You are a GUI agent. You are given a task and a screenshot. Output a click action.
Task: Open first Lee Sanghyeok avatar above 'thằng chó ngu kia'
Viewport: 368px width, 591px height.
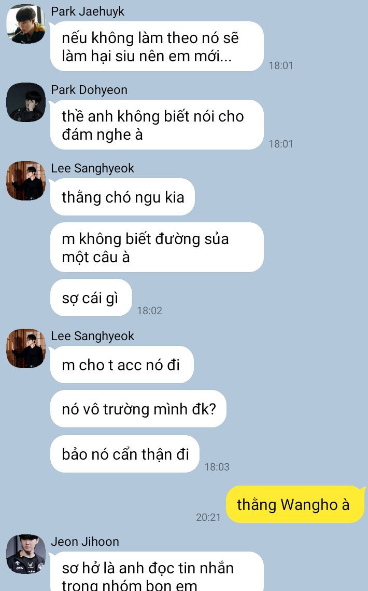coord(26,181)
